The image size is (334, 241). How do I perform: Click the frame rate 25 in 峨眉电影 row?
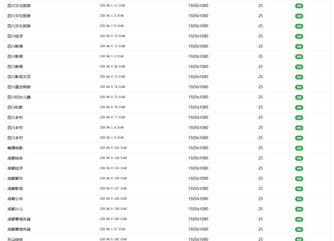(260, 148)
